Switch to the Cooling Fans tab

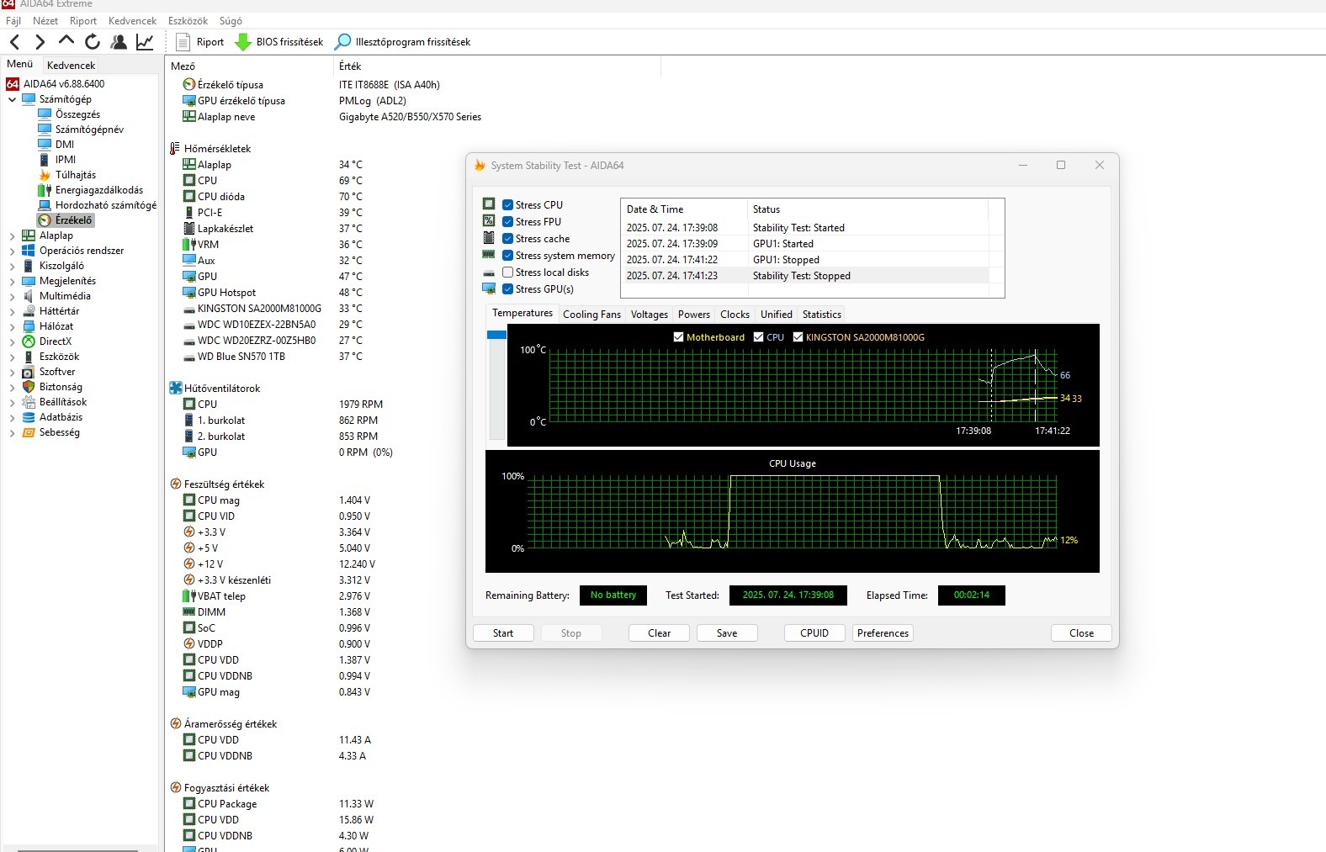coord(591,315)
